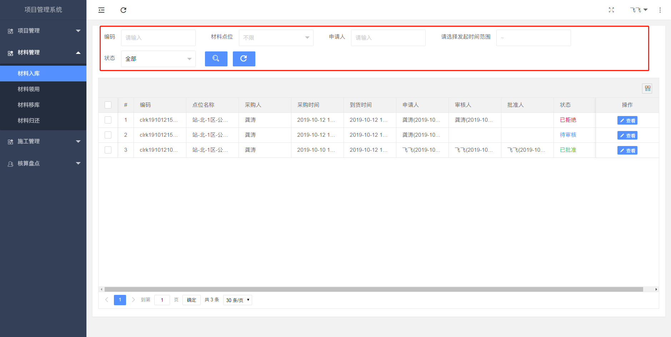Open 材料领用 submenu item
Screen dimensions: 671x337
[x=43, y=89]
